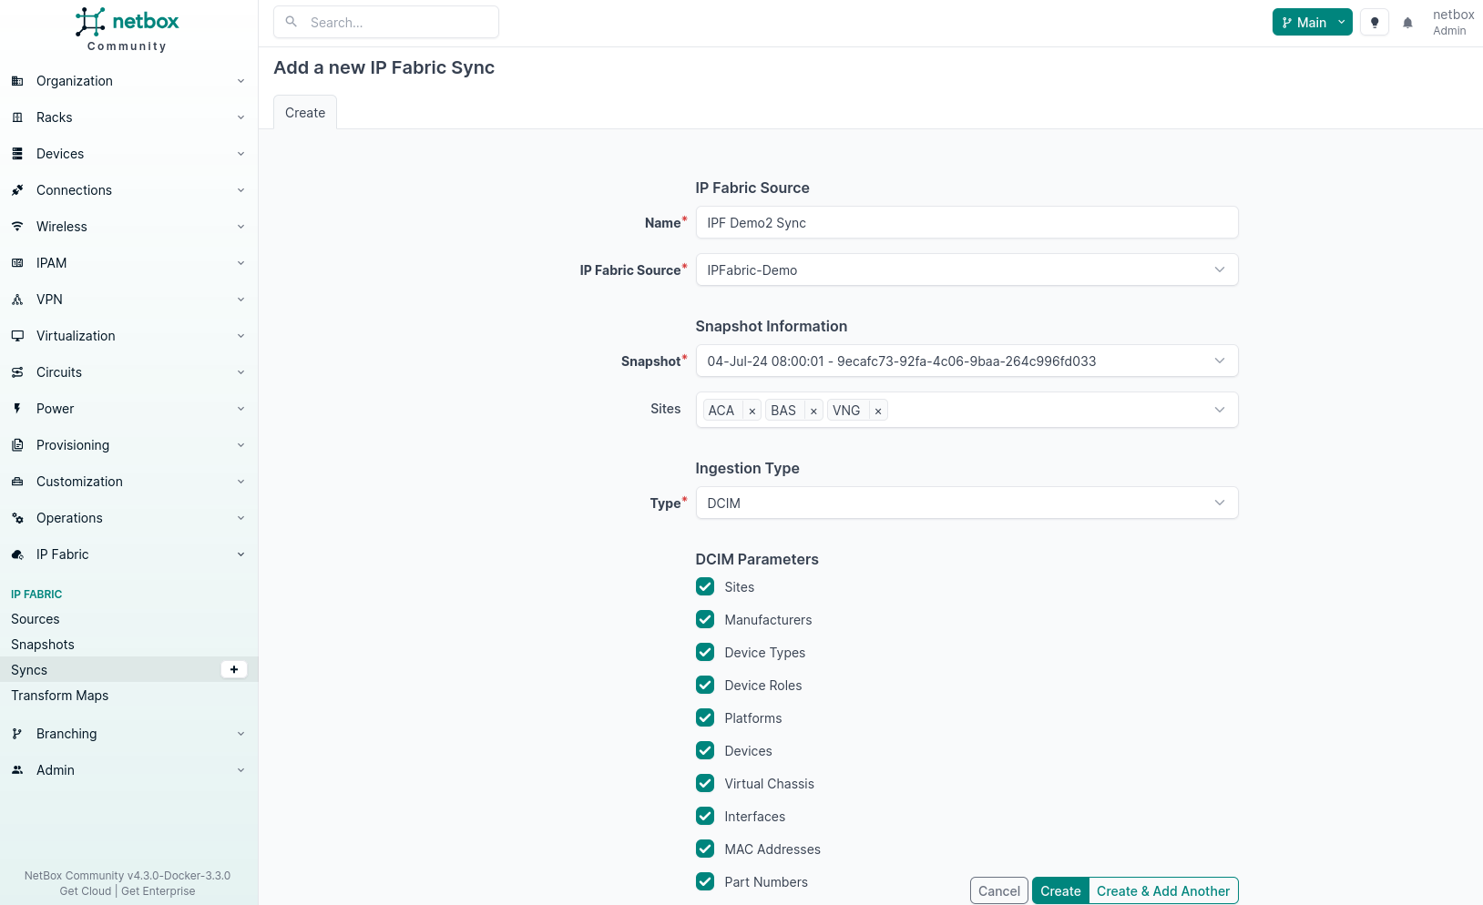Open the netbox Admin user menu

coord(1453,23)
